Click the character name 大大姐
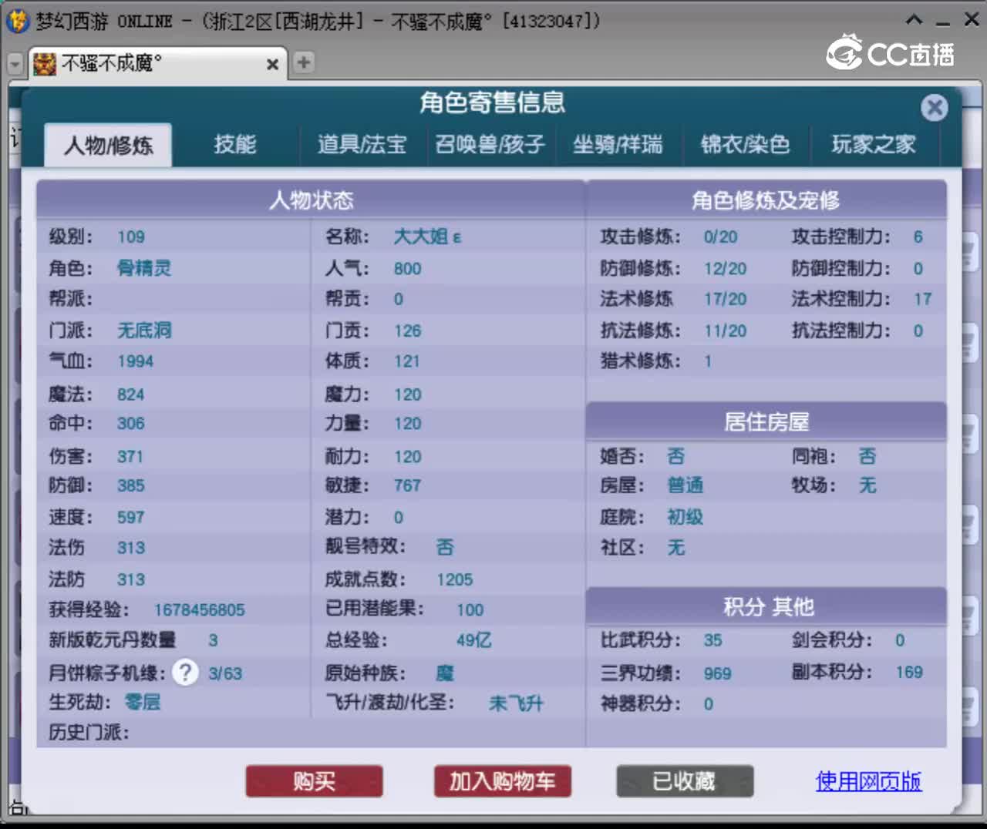Image resolution: width=987 pixels, height=829 pixels. (427, 237)
